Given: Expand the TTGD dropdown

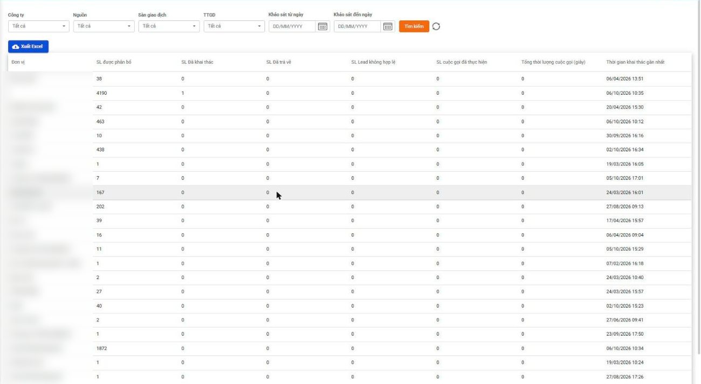Looking at the screenshot, I should click(234, 26).
